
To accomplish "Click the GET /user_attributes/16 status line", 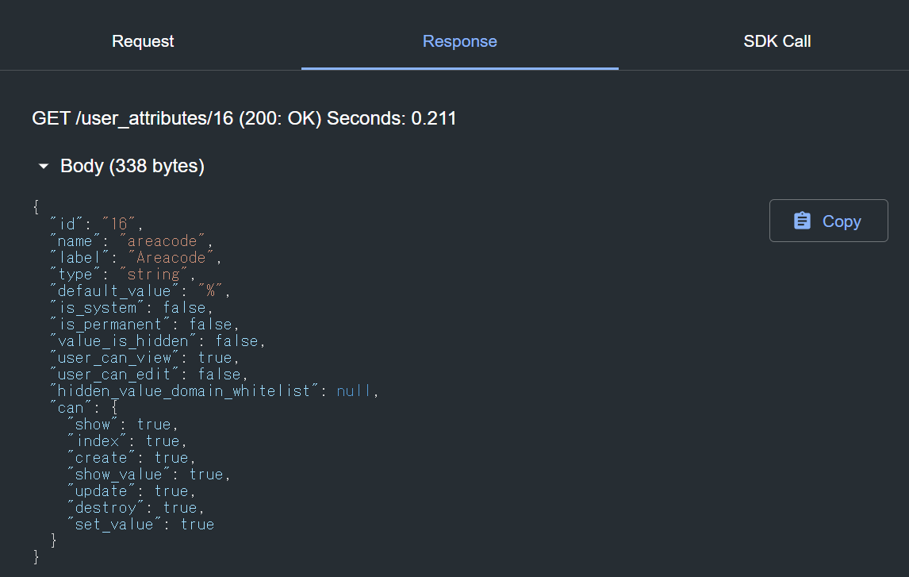I will point(244,118).
